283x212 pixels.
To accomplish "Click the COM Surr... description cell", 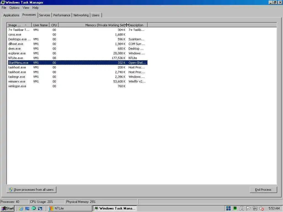I will 137,44.
